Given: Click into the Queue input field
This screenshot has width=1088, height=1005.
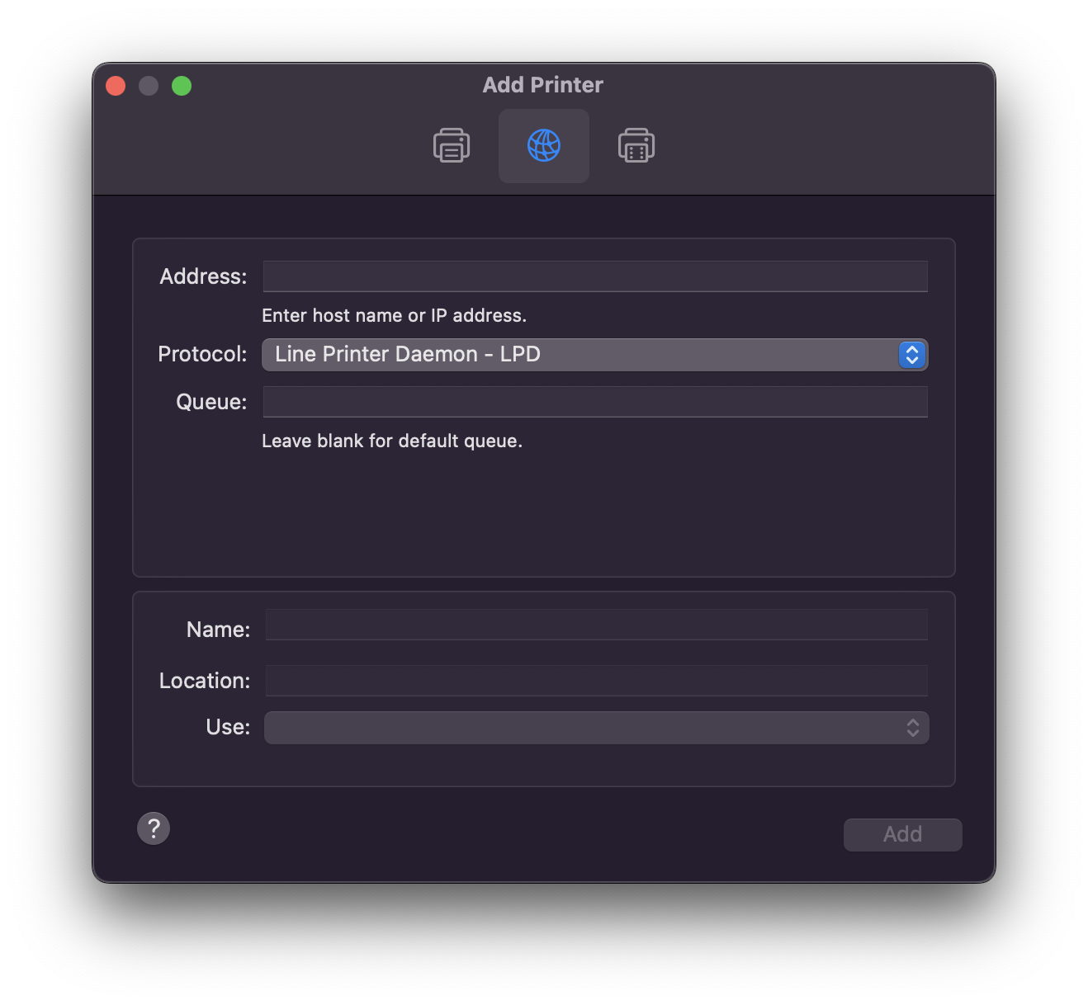Looking at the screenshot, I should tap(595, 402).
